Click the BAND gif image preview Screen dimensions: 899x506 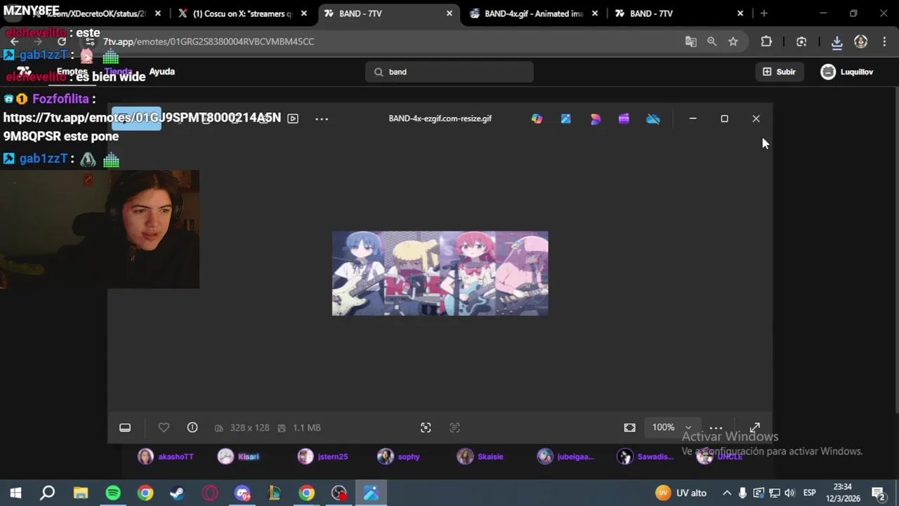[440, 273]
